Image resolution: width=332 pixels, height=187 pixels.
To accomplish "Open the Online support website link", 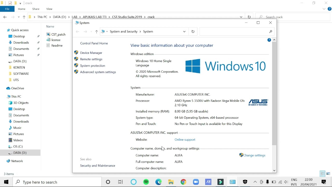I will point(185,140).
